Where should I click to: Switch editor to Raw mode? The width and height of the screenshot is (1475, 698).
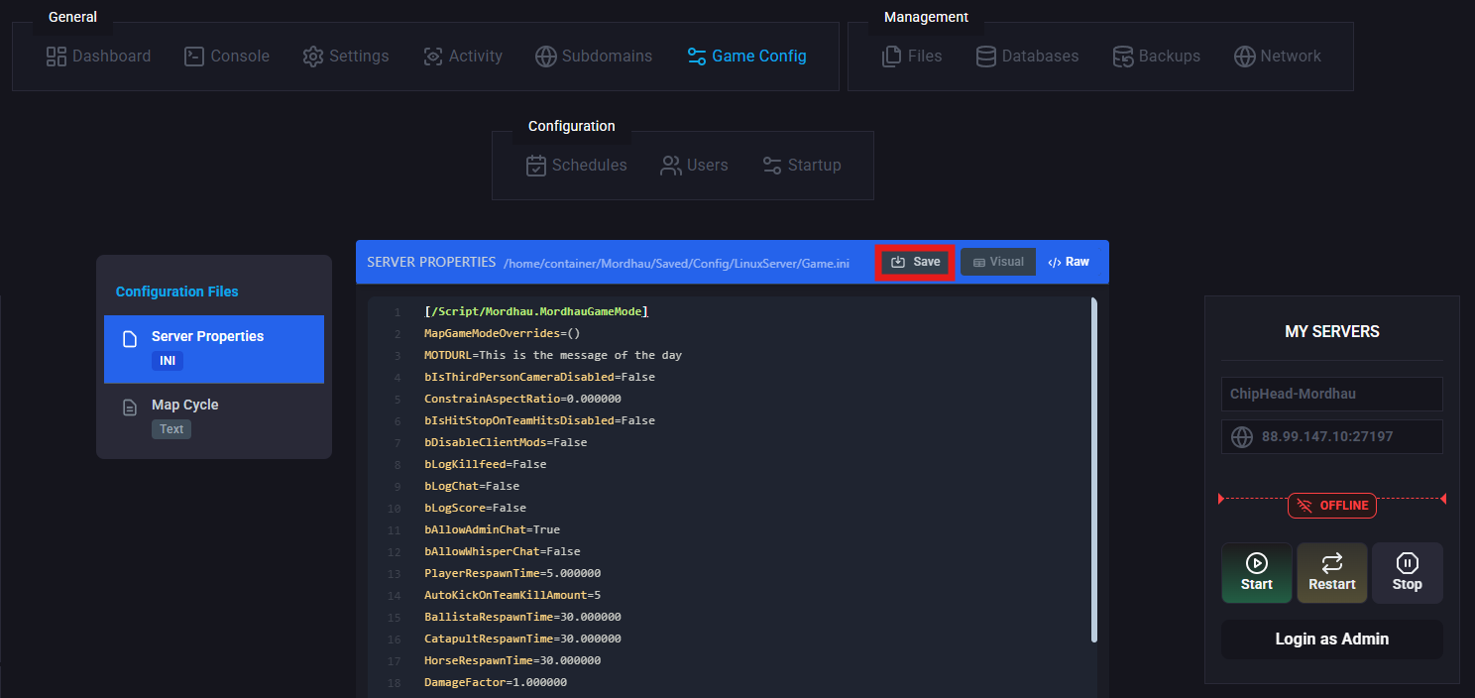coord(1069,262)
